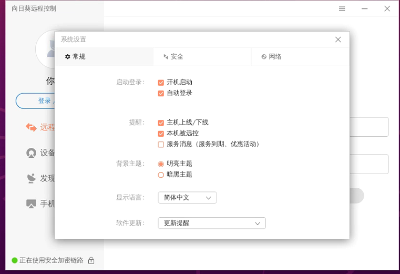Switch to the 常规 tab
The width and height of the screenshot is (400, 274).
coord(105,57)
